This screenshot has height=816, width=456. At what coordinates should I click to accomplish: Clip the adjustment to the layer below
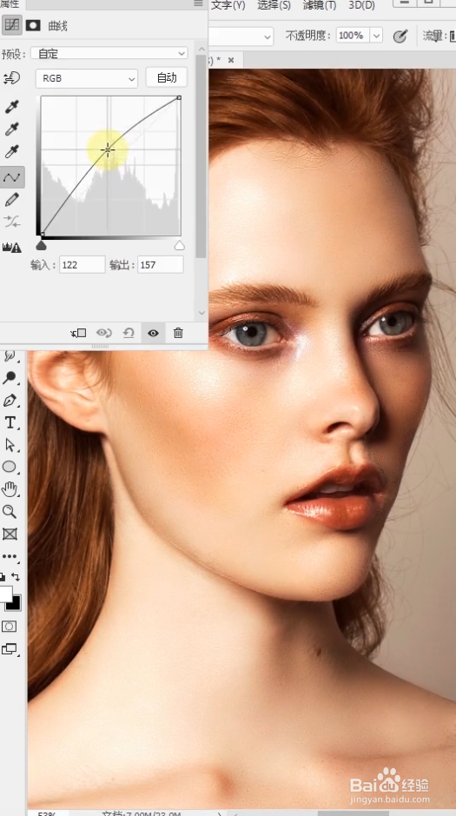[x=78, y=333]
